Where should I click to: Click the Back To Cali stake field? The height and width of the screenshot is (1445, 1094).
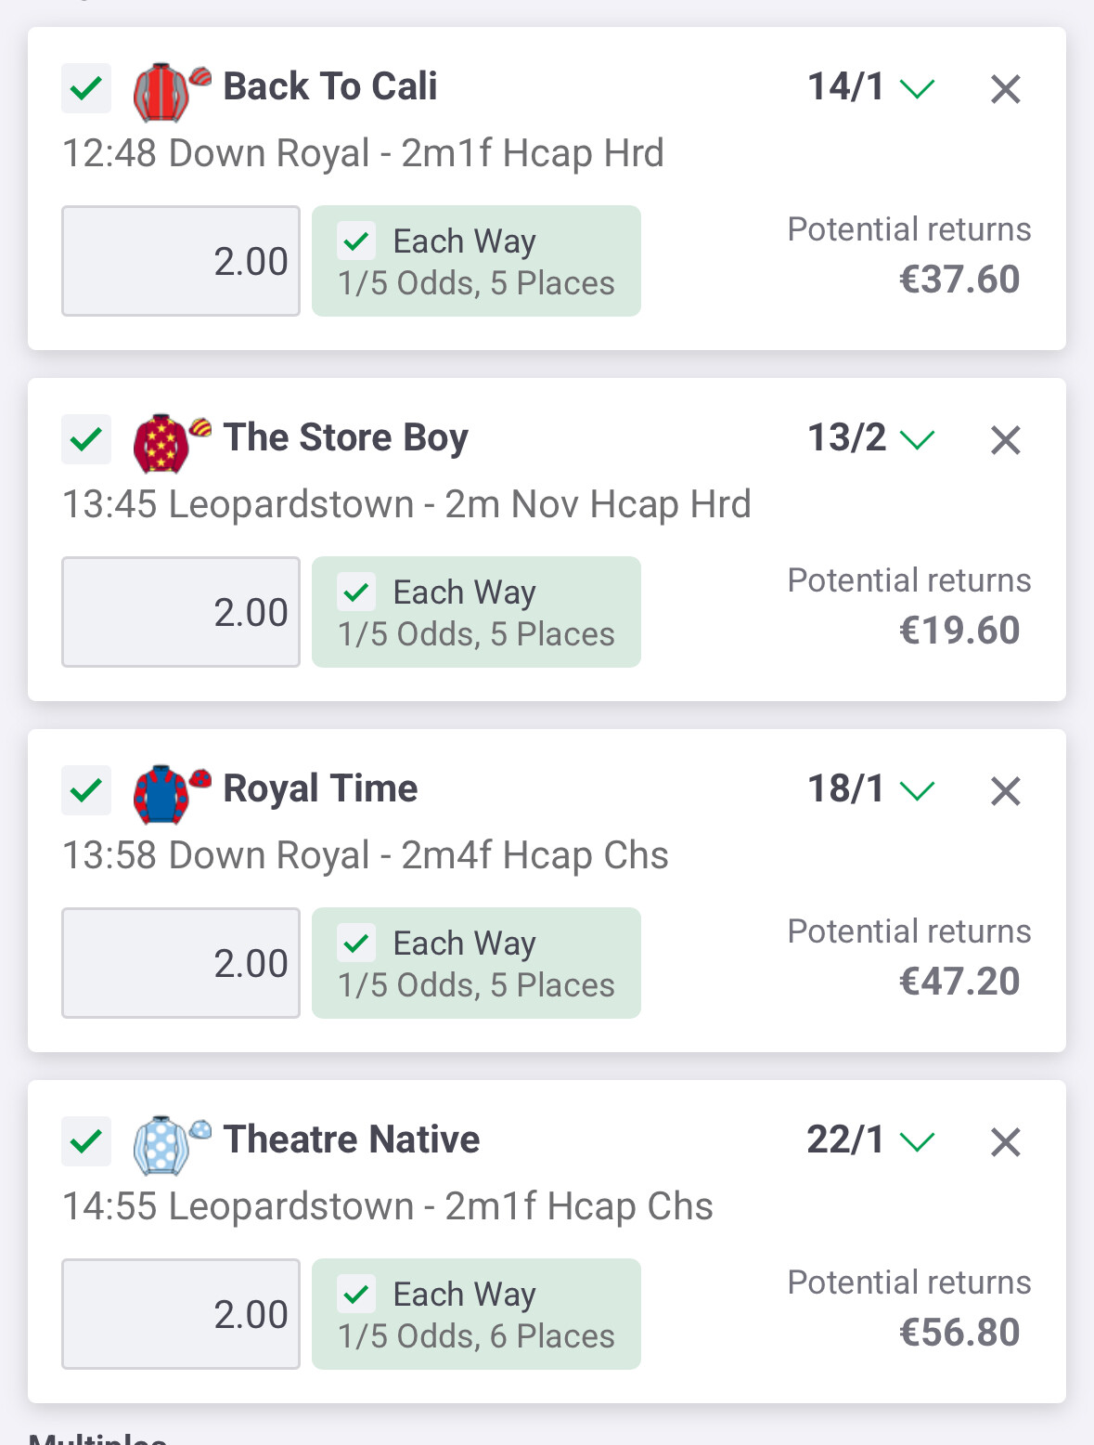[x=181, y=261]
